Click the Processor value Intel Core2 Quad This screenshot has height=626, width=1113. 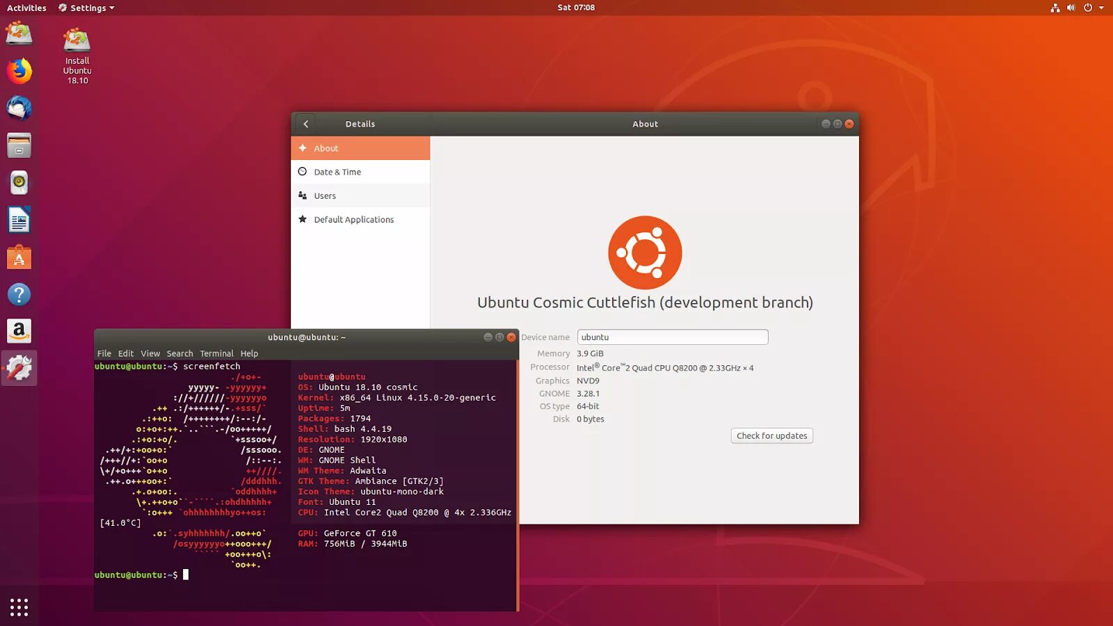click(x=665, y=367)
